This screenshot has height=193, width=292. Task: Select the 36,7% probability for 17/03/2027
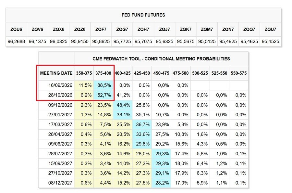point(142,124)
